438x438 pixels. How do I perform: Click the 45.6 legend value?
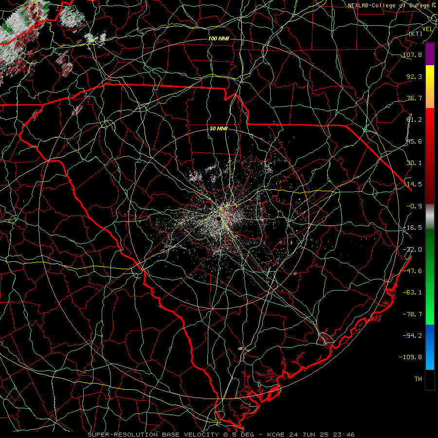point(414,141)
